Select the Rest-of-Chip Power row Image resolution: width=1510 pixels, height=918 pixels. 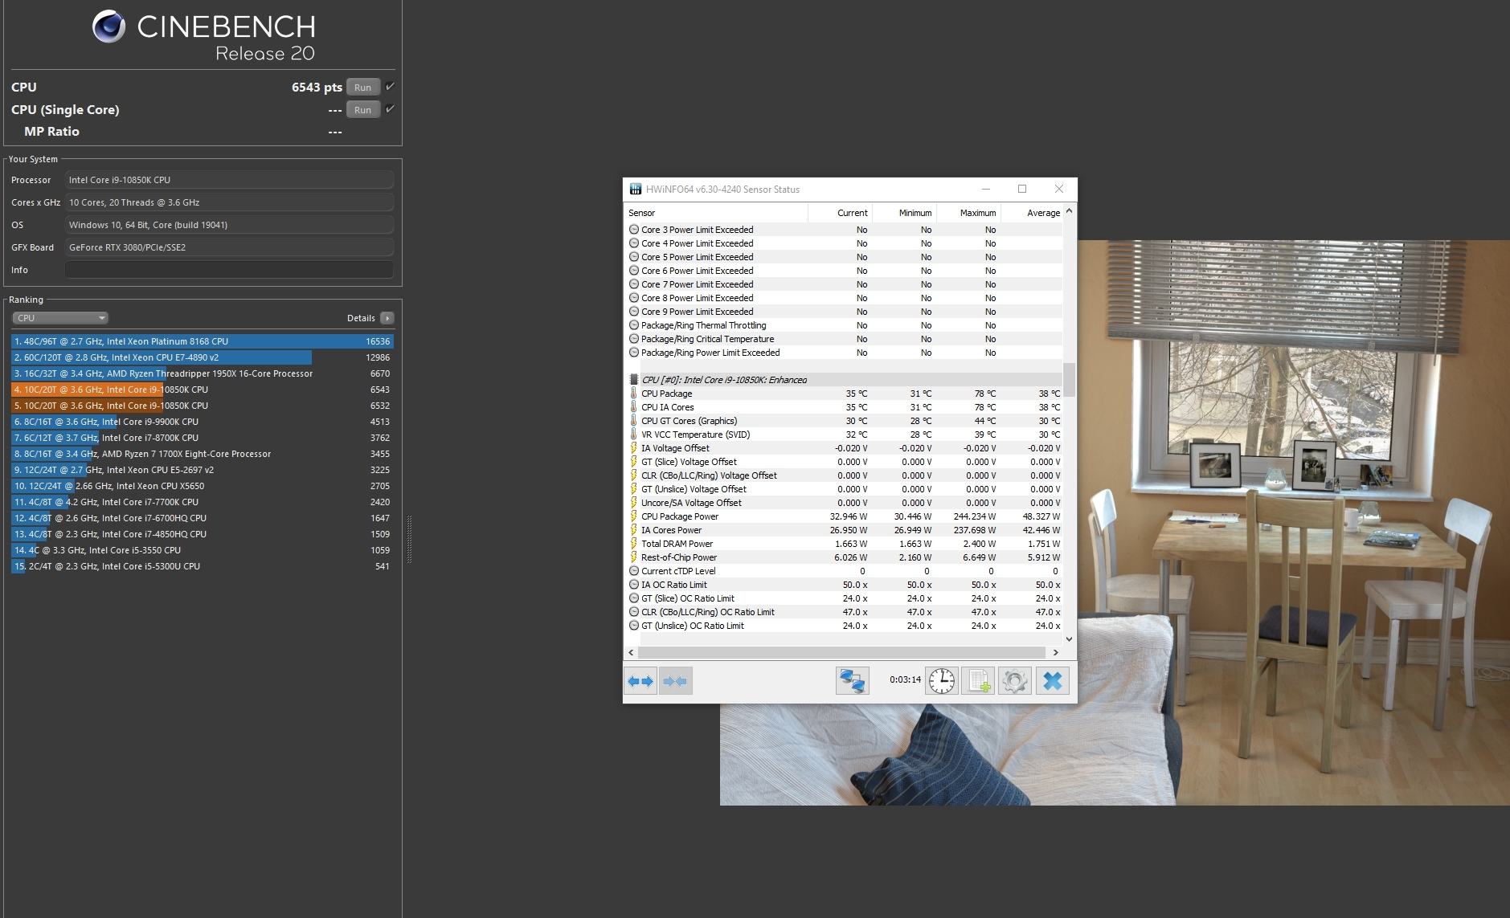point(844,557)
